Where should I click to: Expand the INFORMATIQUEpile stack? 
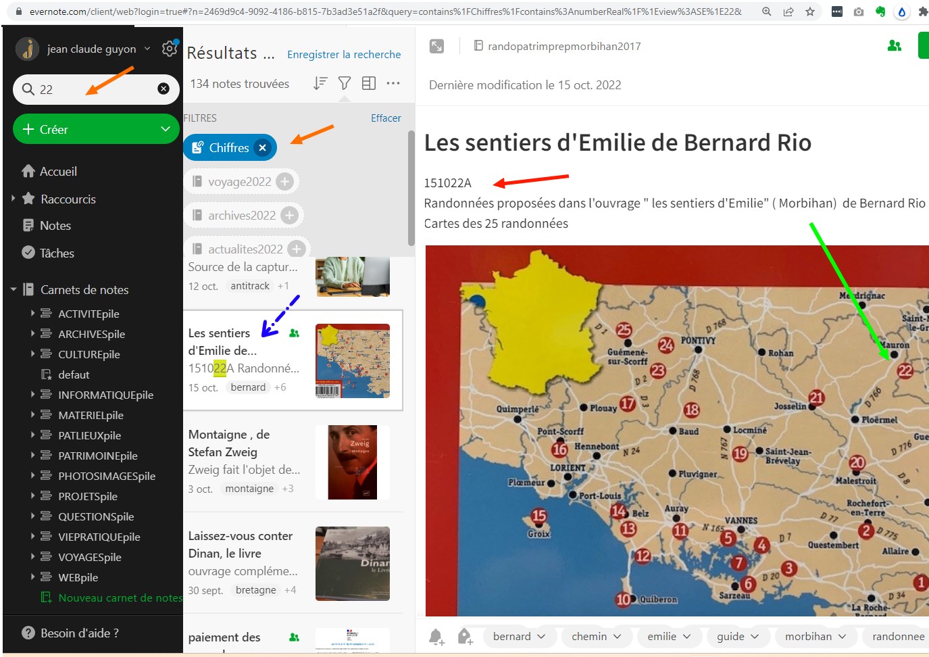click(32, 394)
